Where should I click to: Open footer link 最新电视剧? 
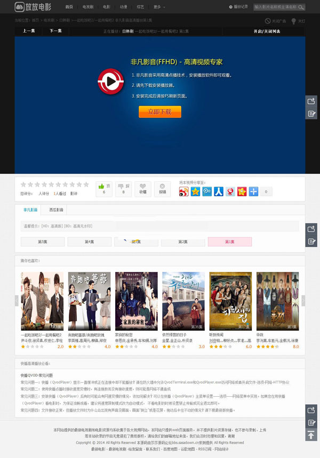[x=117, y=449]
